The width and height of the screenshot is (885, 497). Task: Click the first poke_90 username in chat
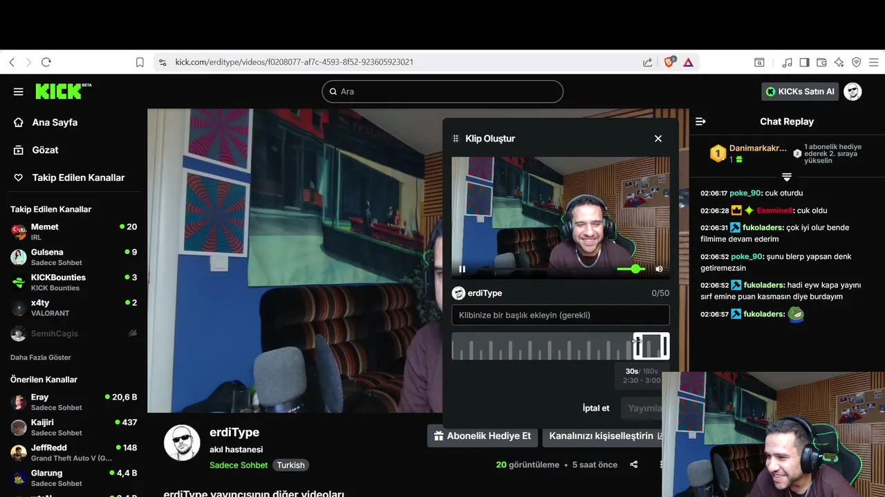pyautogui.click(x=747, y=193)
